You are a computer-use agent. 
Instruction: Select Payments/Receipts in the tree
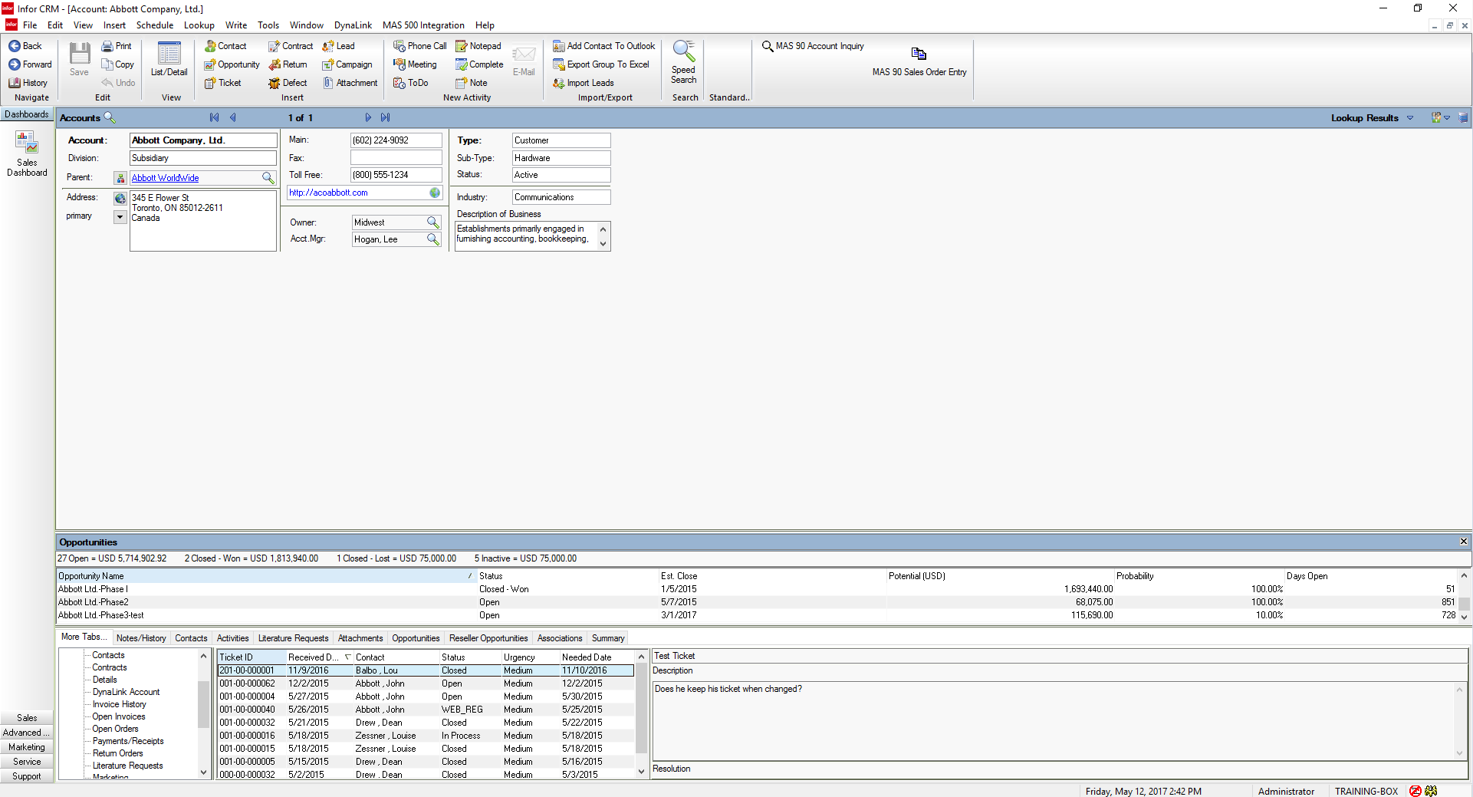128,741
